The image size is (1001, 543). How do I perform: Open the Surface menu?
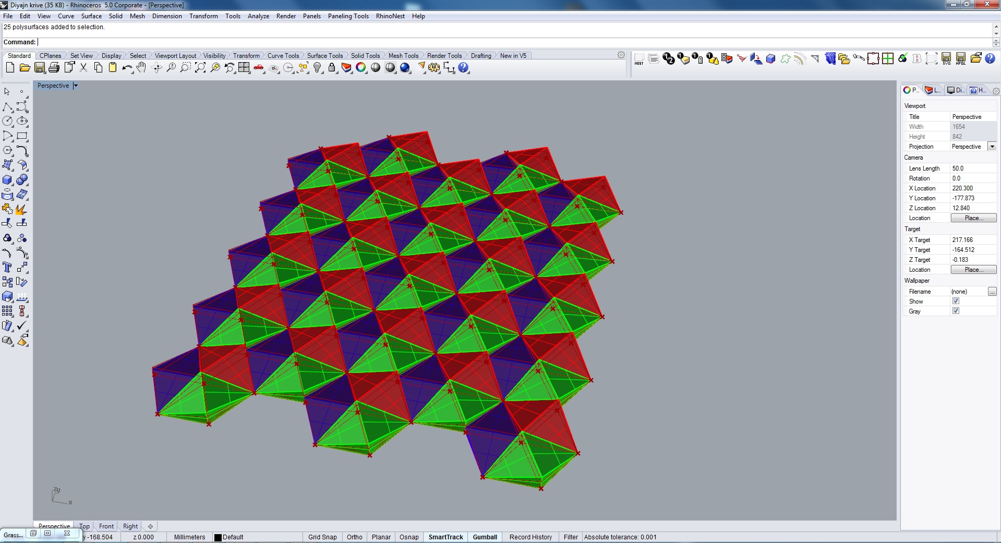(x=91, y=16)
